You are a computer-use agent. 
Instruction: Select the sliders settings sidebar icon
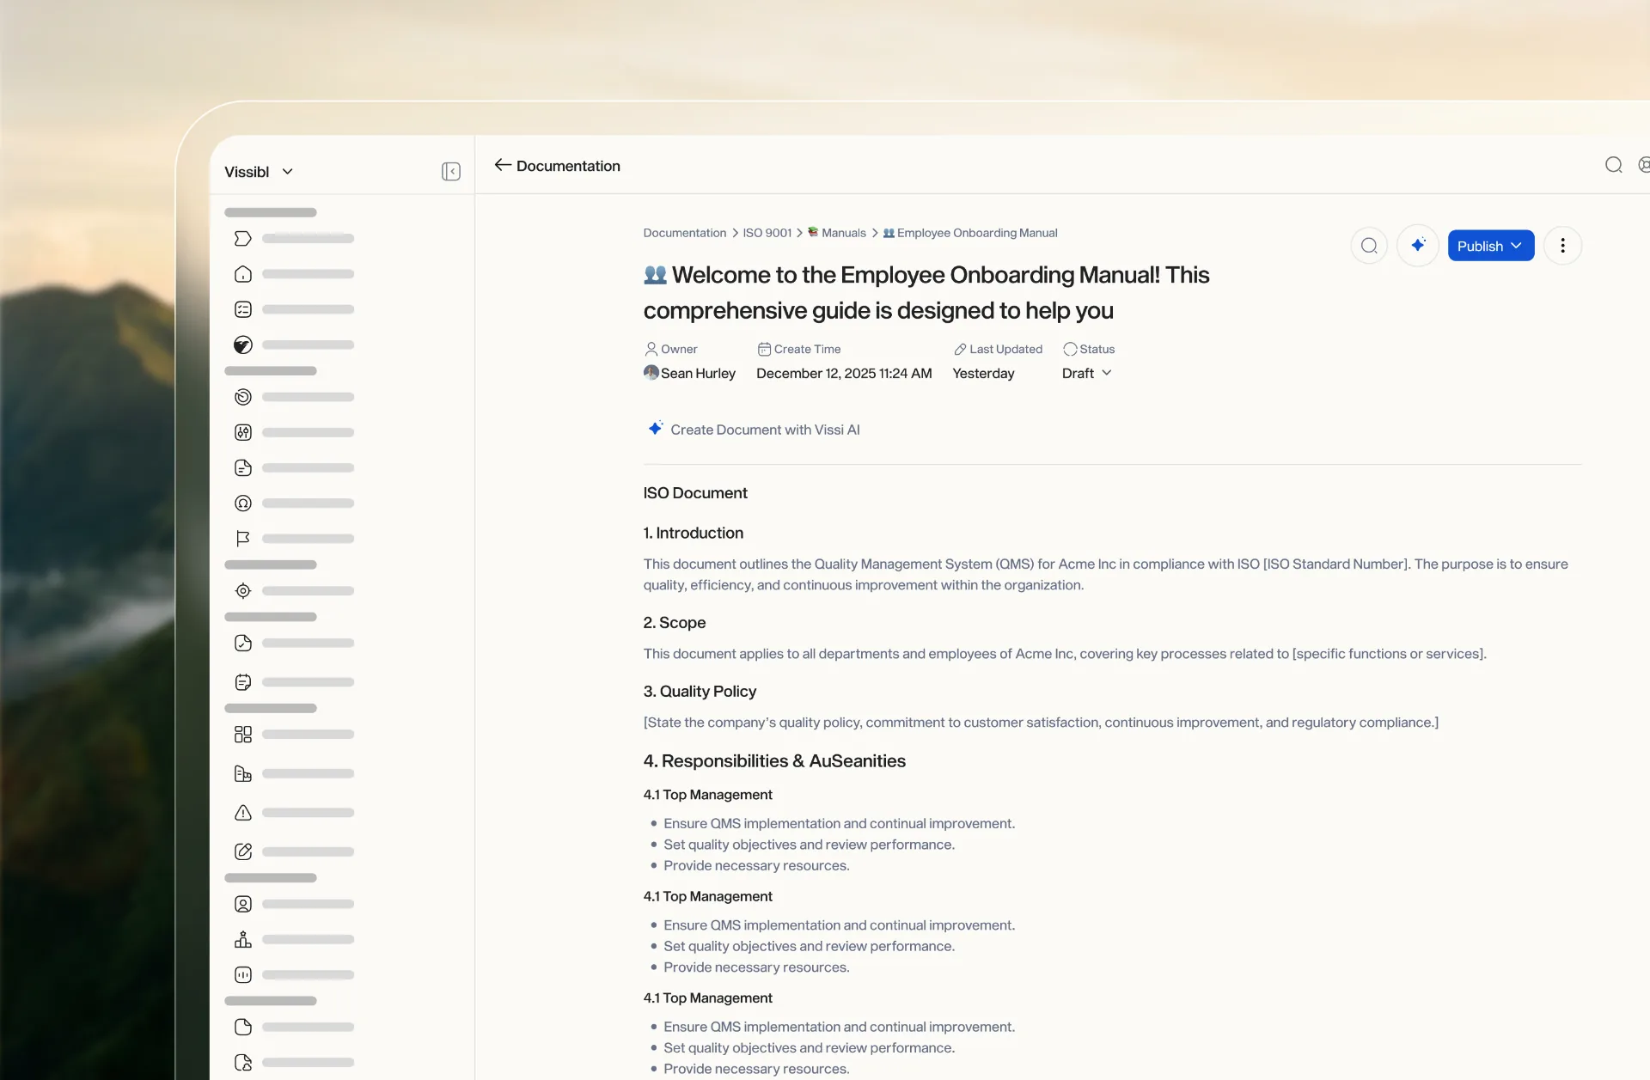243,432
